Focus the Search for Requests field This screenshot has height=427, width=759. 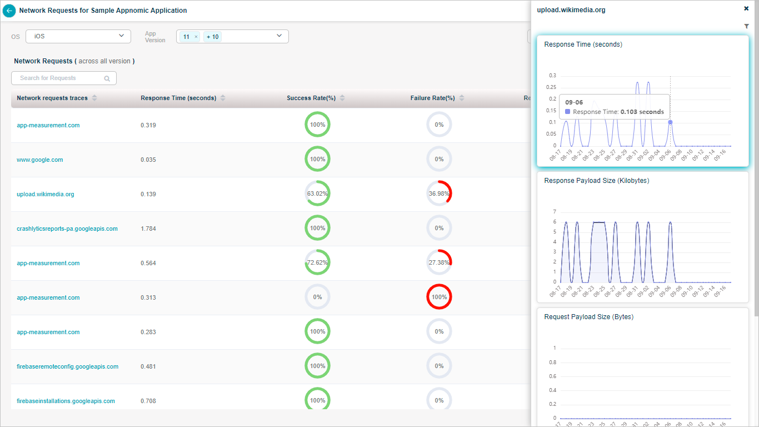pos(64,78)
